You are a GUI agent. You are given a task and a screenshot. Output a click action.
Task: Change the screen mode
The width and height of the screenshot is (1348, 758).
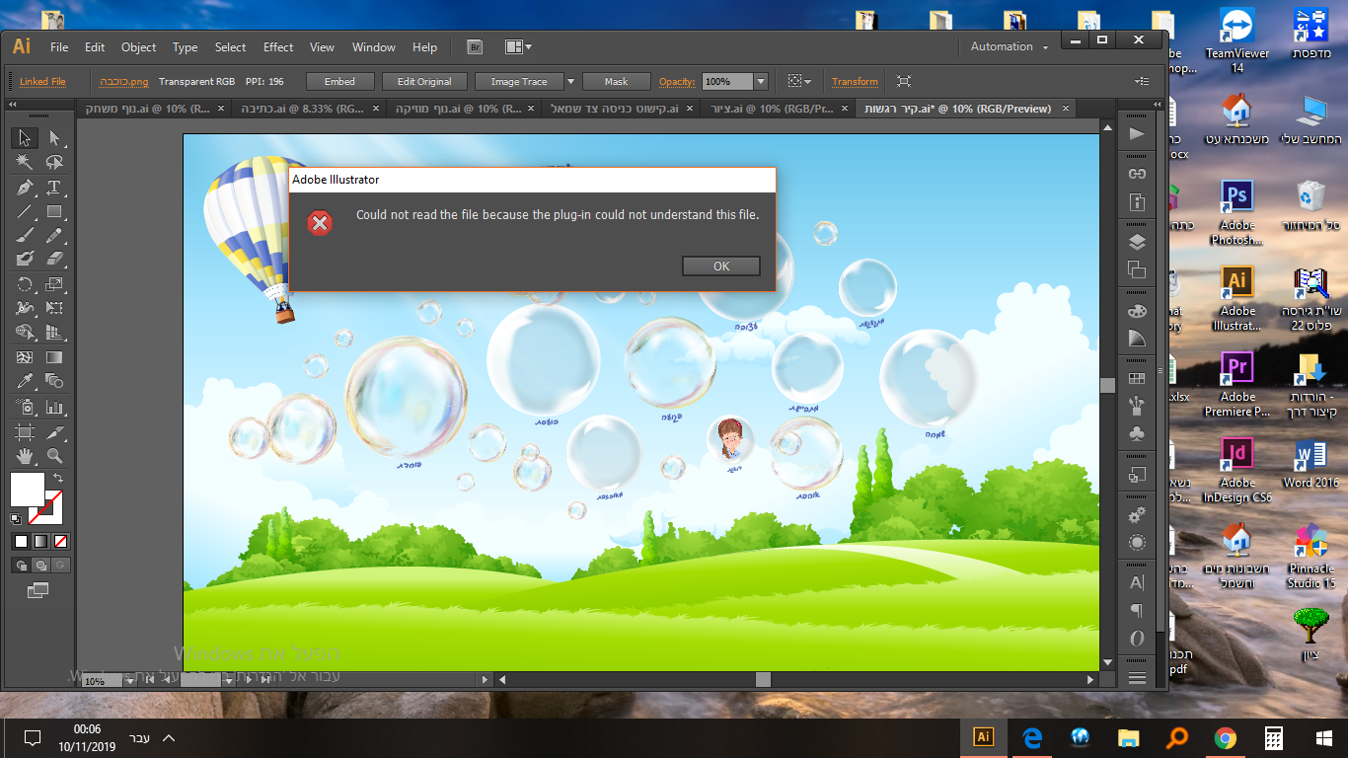tap(38, 590)
